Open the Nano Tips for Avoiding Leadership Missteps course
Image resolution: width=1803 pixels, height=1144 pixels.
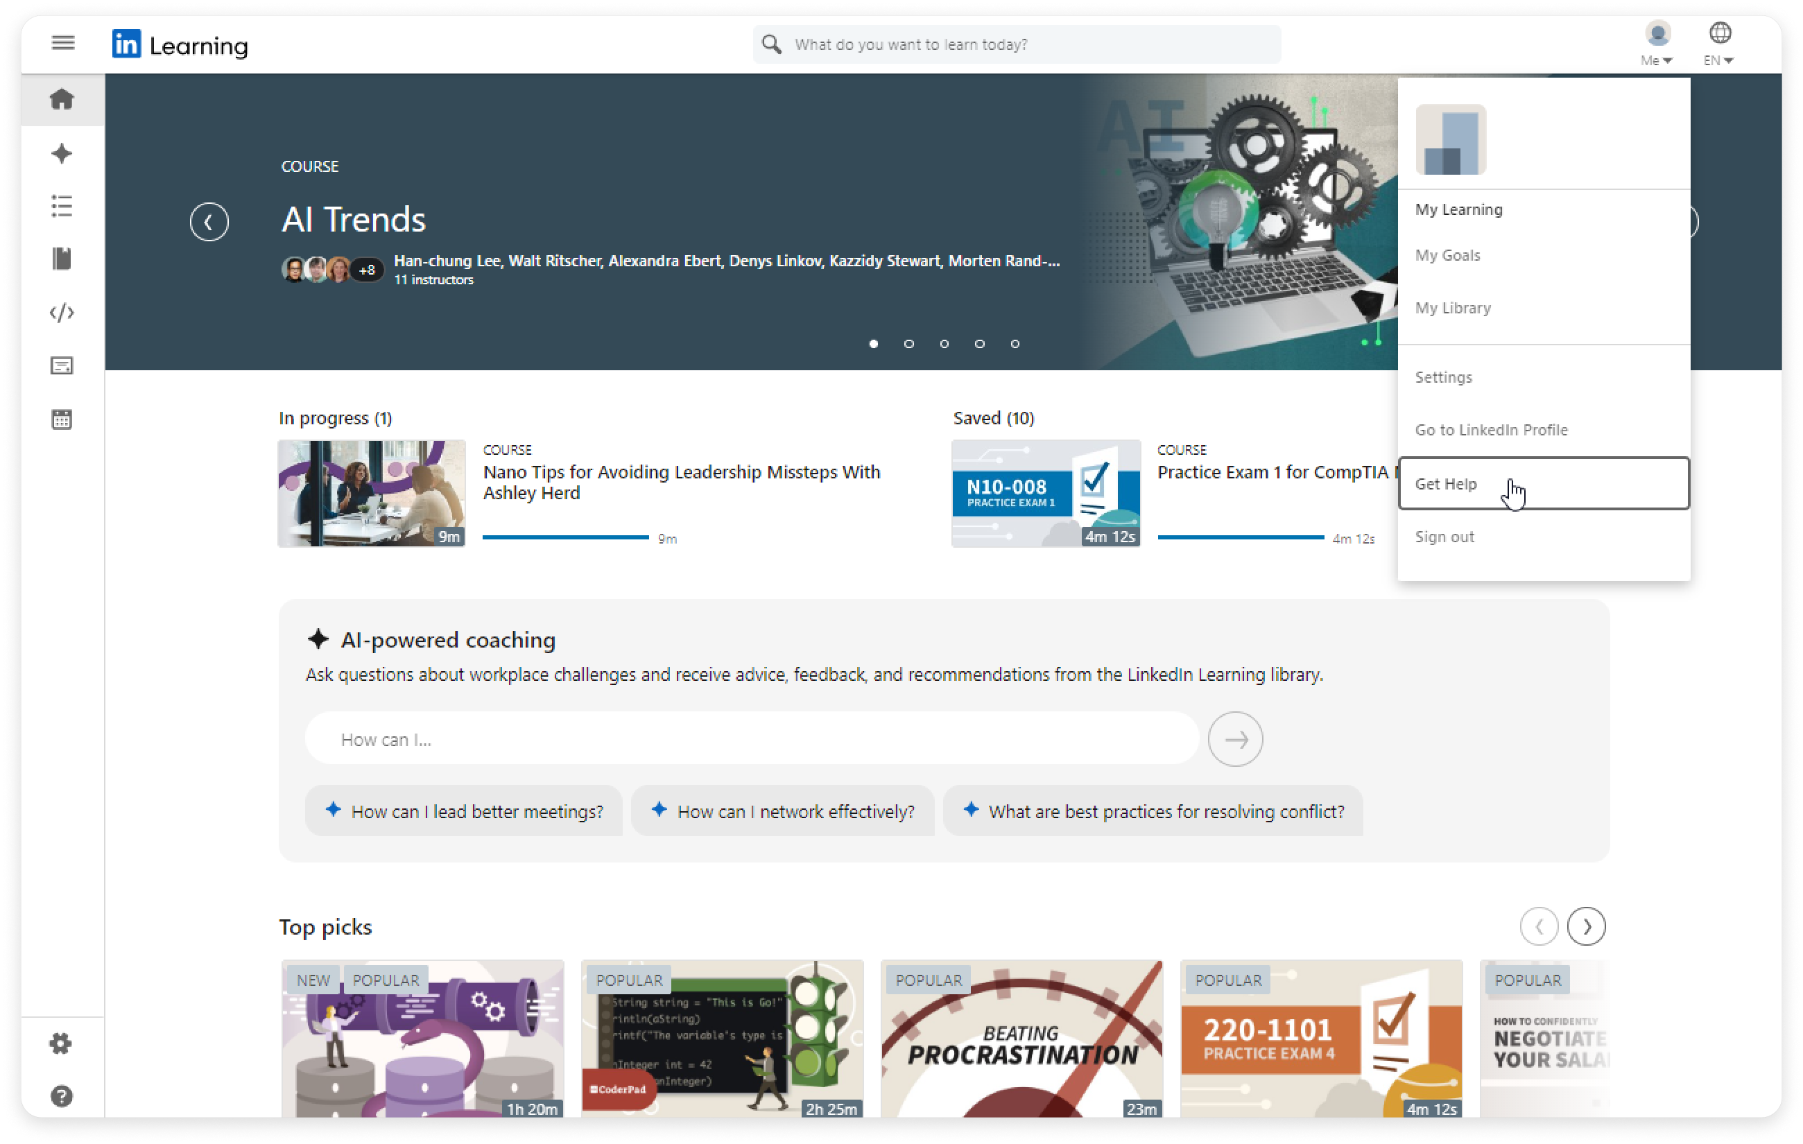click(682, 482)
